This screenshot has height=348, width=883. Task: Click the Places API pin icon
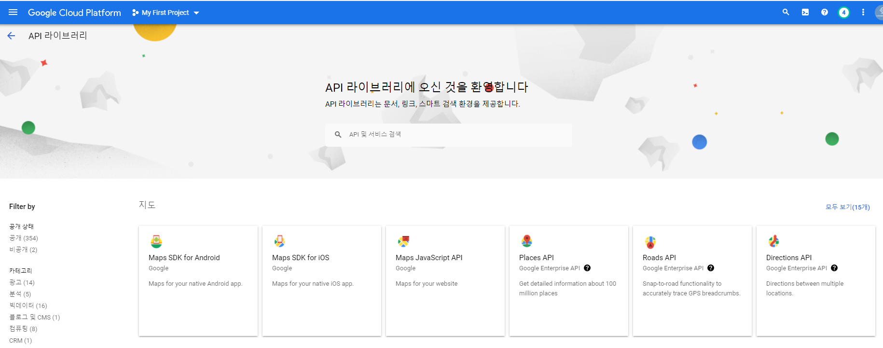[527, 241]
